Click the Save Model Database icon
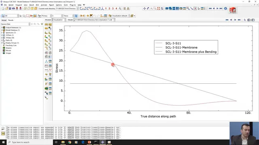This screenshot has height=145, width=259. pyautogui.click(x=10, y=8)
